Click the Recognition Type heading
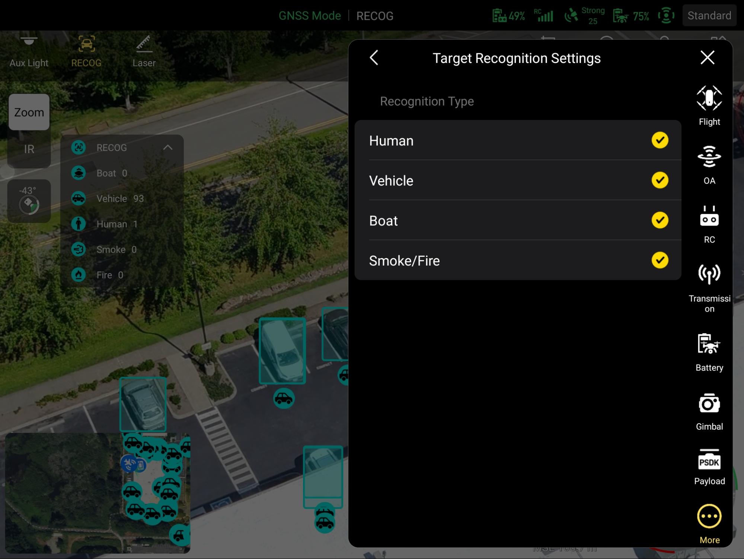Viewport: 744px width, 559px height. coord(427,101)
